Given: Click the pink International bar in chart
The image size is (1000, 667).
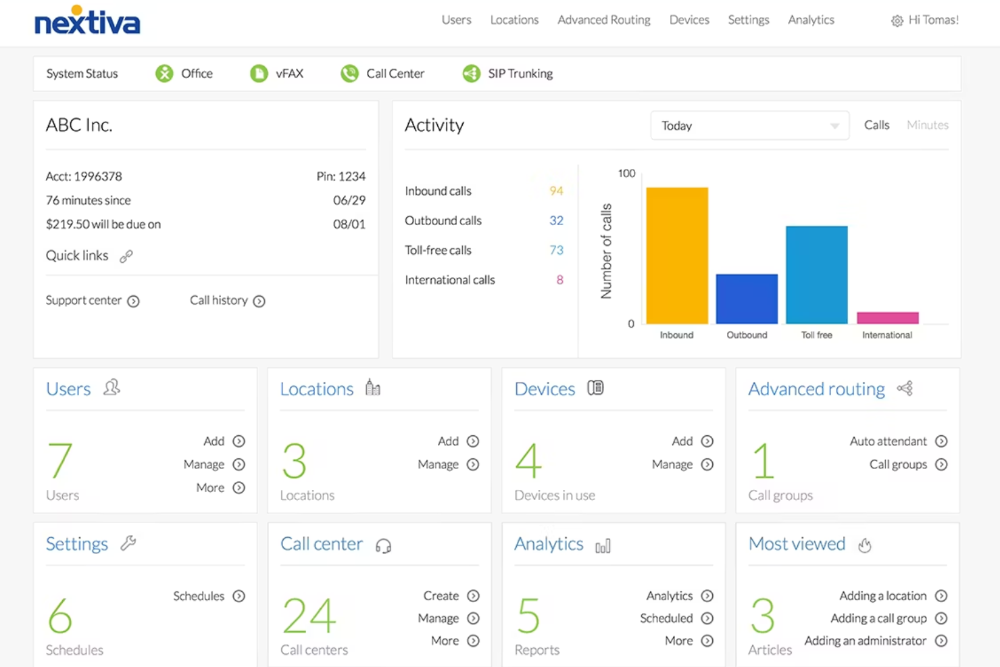Looking at the screenshot, I should click(x=887, y=318).
